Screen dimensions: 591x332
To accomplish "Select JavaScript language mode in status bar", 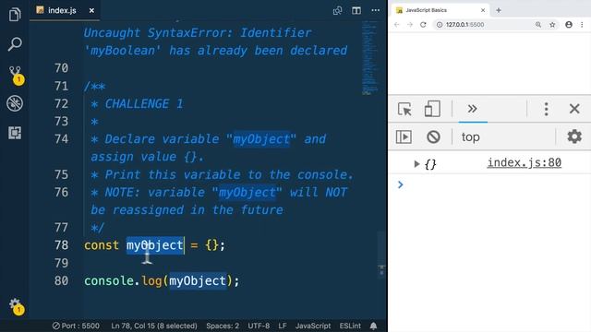I will (x=313, y=326).
